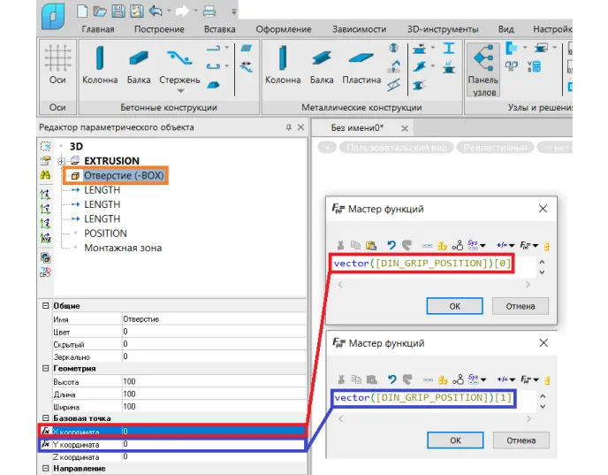608x475 pixels.
Task: Select the POSITION tree item
Action: click(105, 234)
